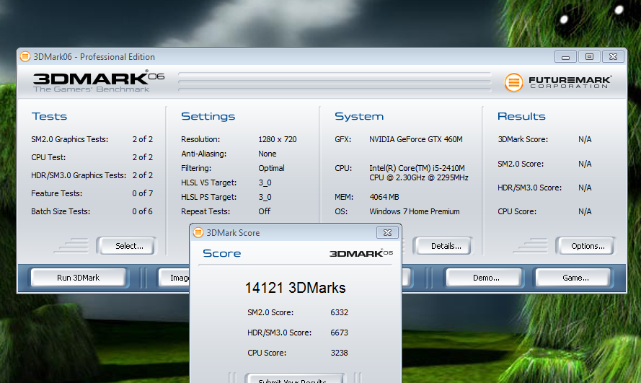Image resolution: width=641 pixels, height=383 pixels.
Task: Open the Game... button
Action: pos(575,278)
